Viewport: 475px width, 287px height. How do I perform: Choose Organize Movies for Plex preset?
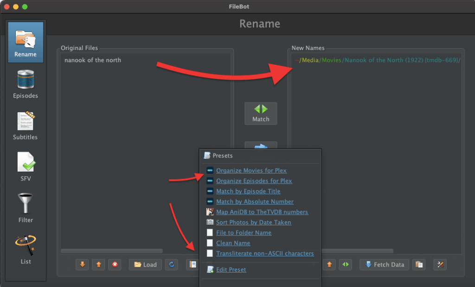(x=251, y=171)
